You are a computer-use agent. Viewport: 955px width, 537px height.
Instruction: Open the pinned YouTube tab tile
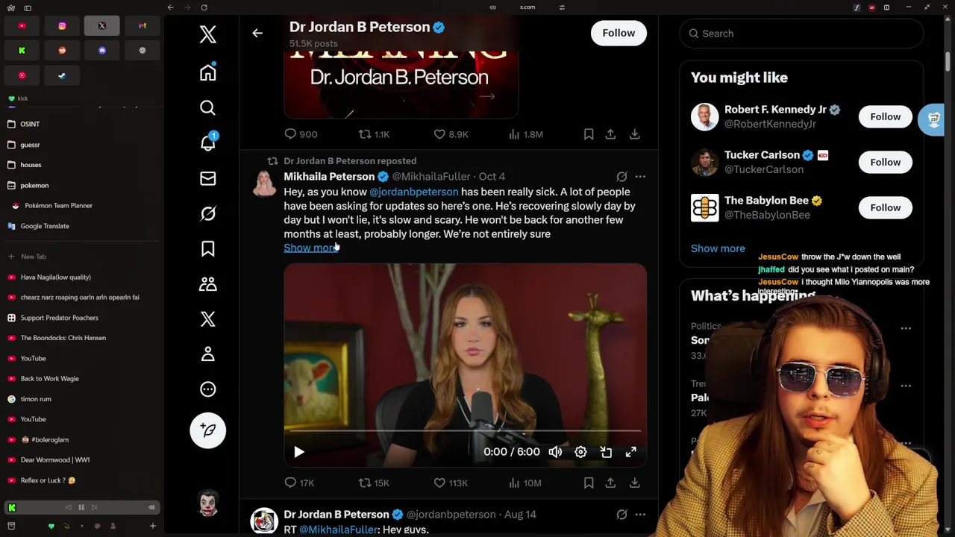[x=22, y=26]
